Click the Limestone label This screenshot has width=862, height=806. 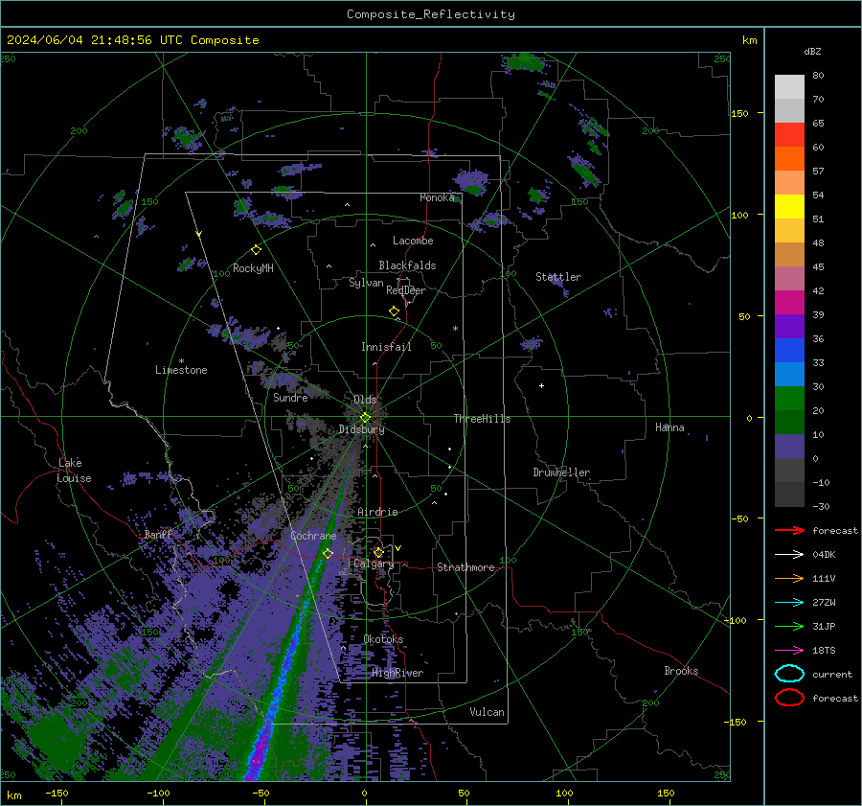coord(181,370)
